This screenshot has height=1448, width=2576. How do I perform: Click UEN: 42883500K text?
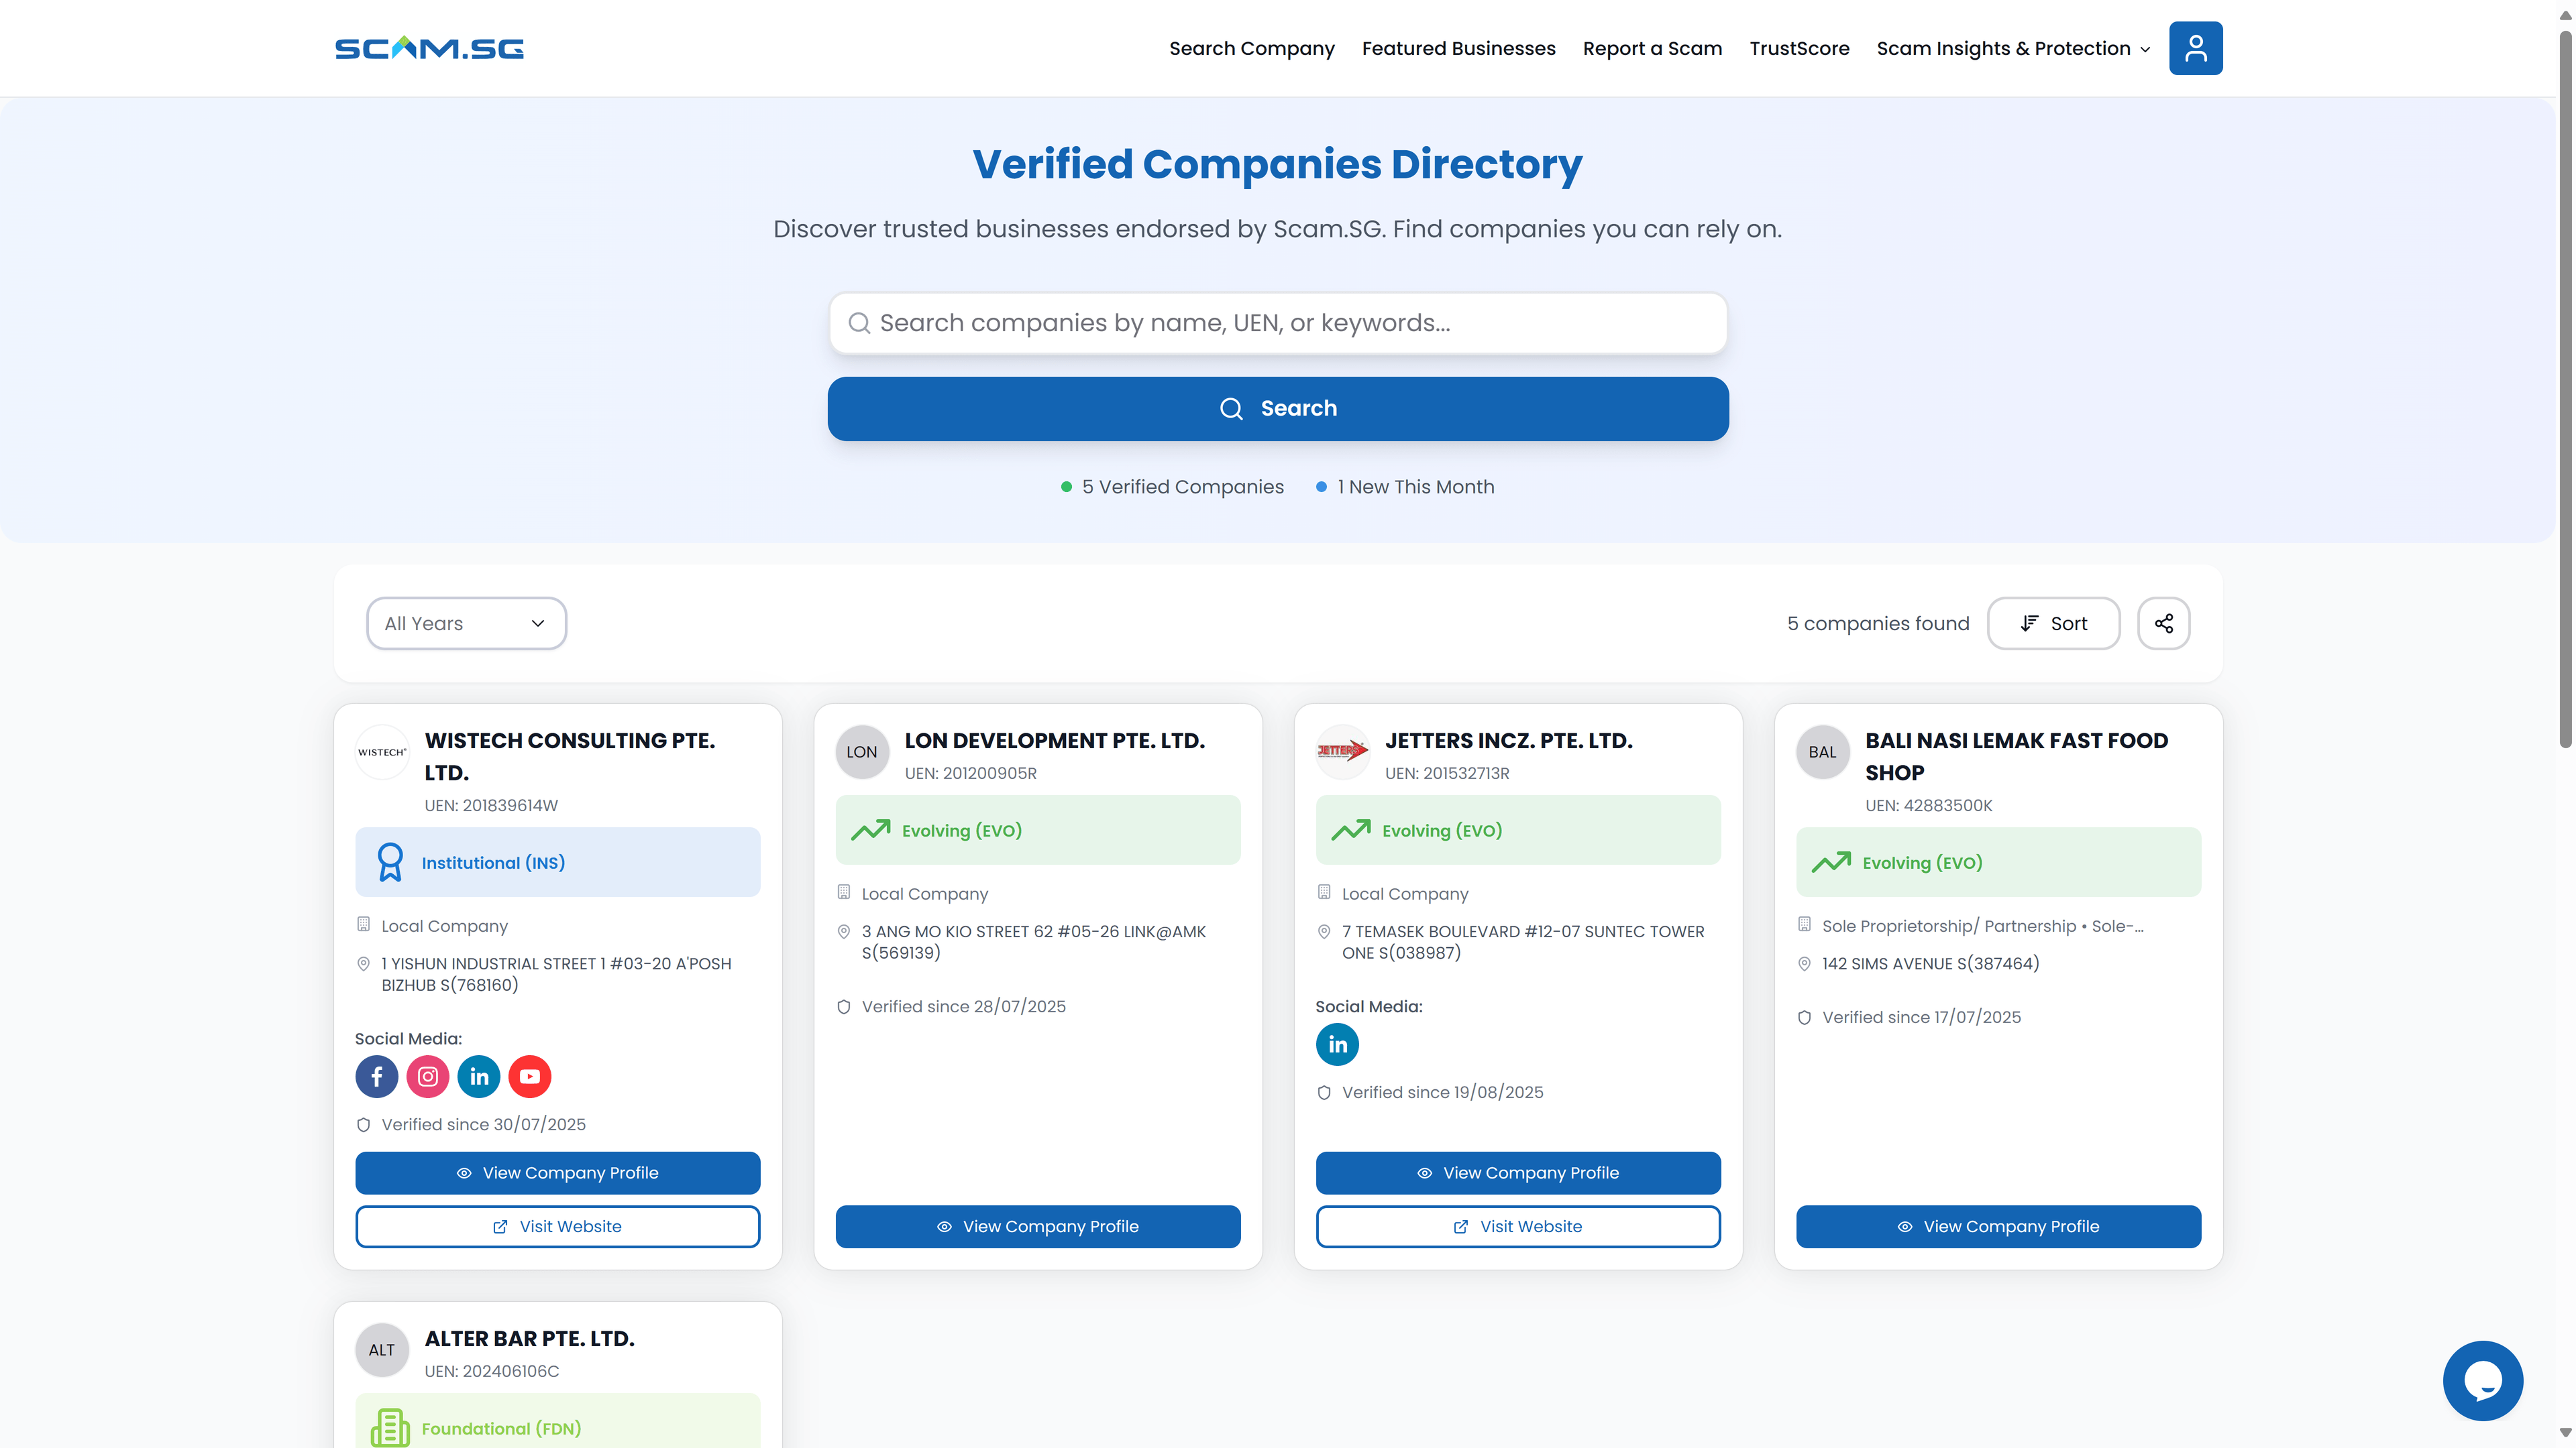coord(1928,805)
